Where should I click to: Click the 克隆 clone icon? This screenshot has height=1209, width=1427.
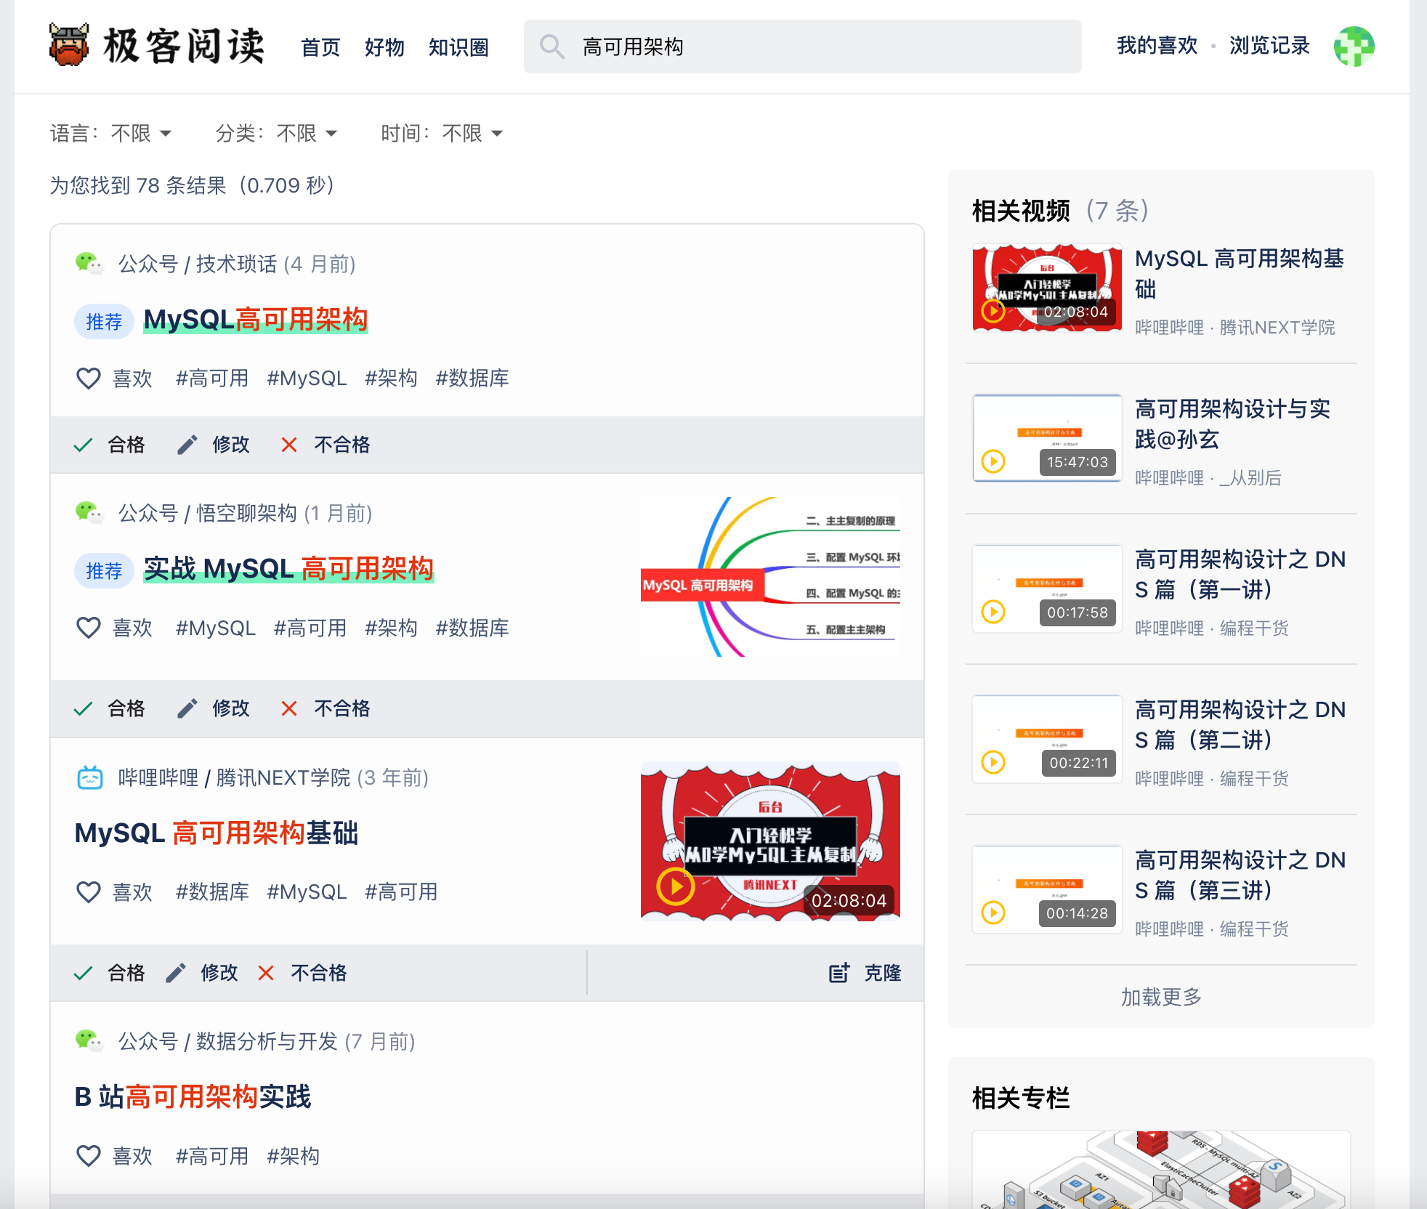[x=839, y=973]
